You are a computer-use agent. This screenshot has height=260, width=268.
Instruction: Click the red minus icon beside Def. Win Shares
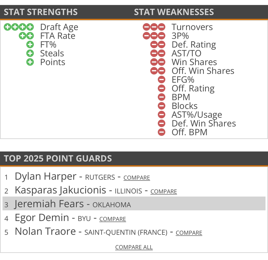click(x=161, y=123)
